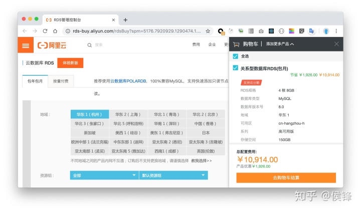Screen dimensions: 361x211
Task: Click the shopping cart icon
Action: (x=236, y=44)
